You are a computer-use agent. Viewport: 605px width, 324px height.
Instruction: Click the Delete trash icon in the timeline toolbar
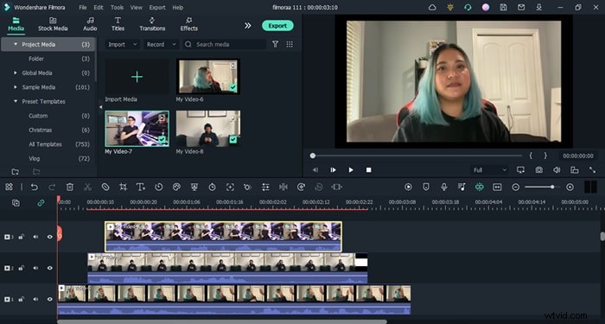(69, 187)
